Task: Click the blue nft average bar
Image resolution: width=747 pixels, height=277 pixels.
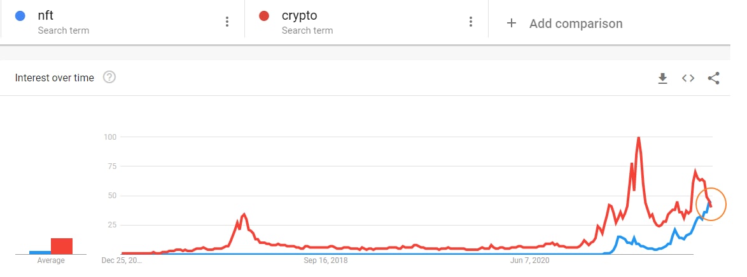Action: (39, 252)
